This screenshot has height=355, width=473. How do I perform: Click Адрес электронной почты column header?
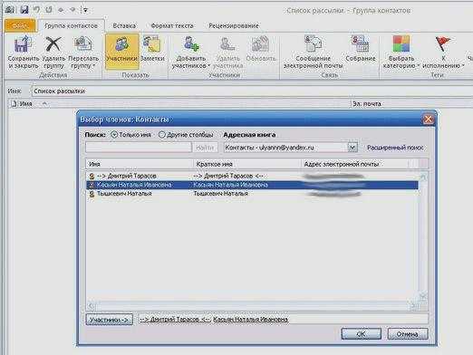[x=355, y=164]
